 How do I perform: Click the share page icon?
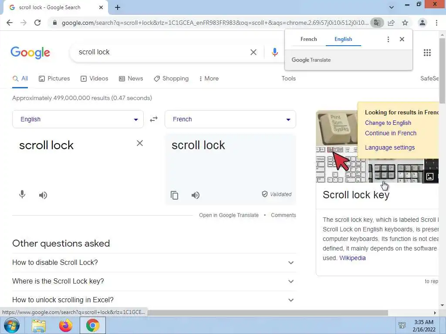[391, 23]
